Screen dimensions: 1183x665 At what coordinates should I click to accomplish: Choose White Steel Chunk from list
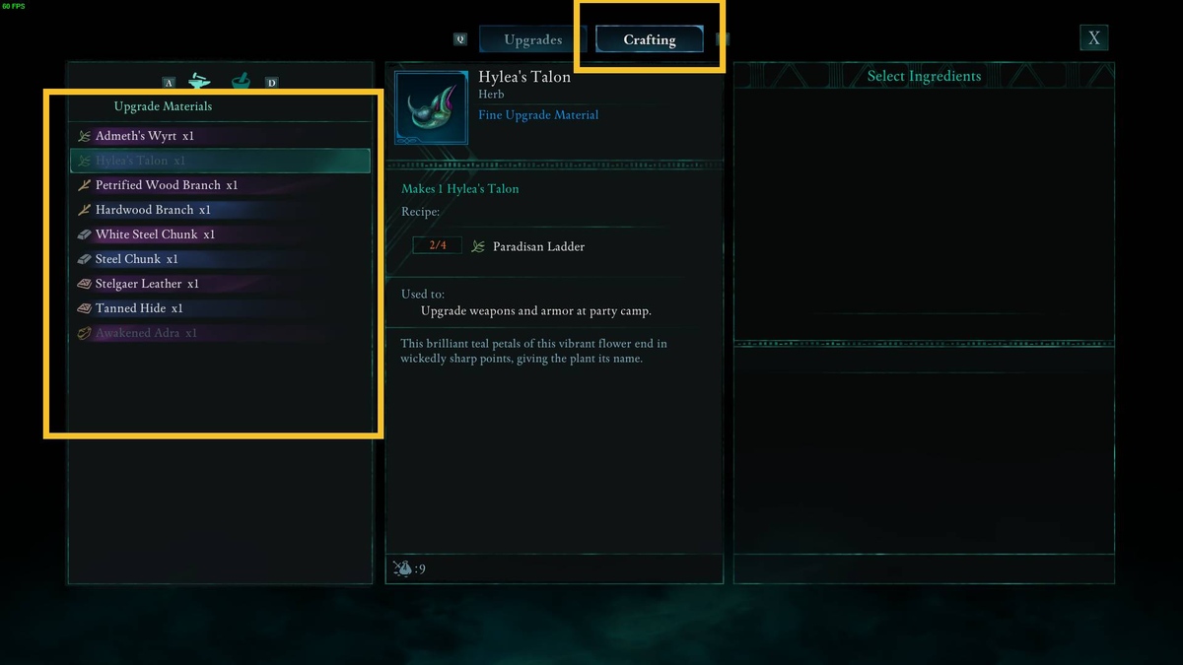pyautogui.click(x=221, y=234)
